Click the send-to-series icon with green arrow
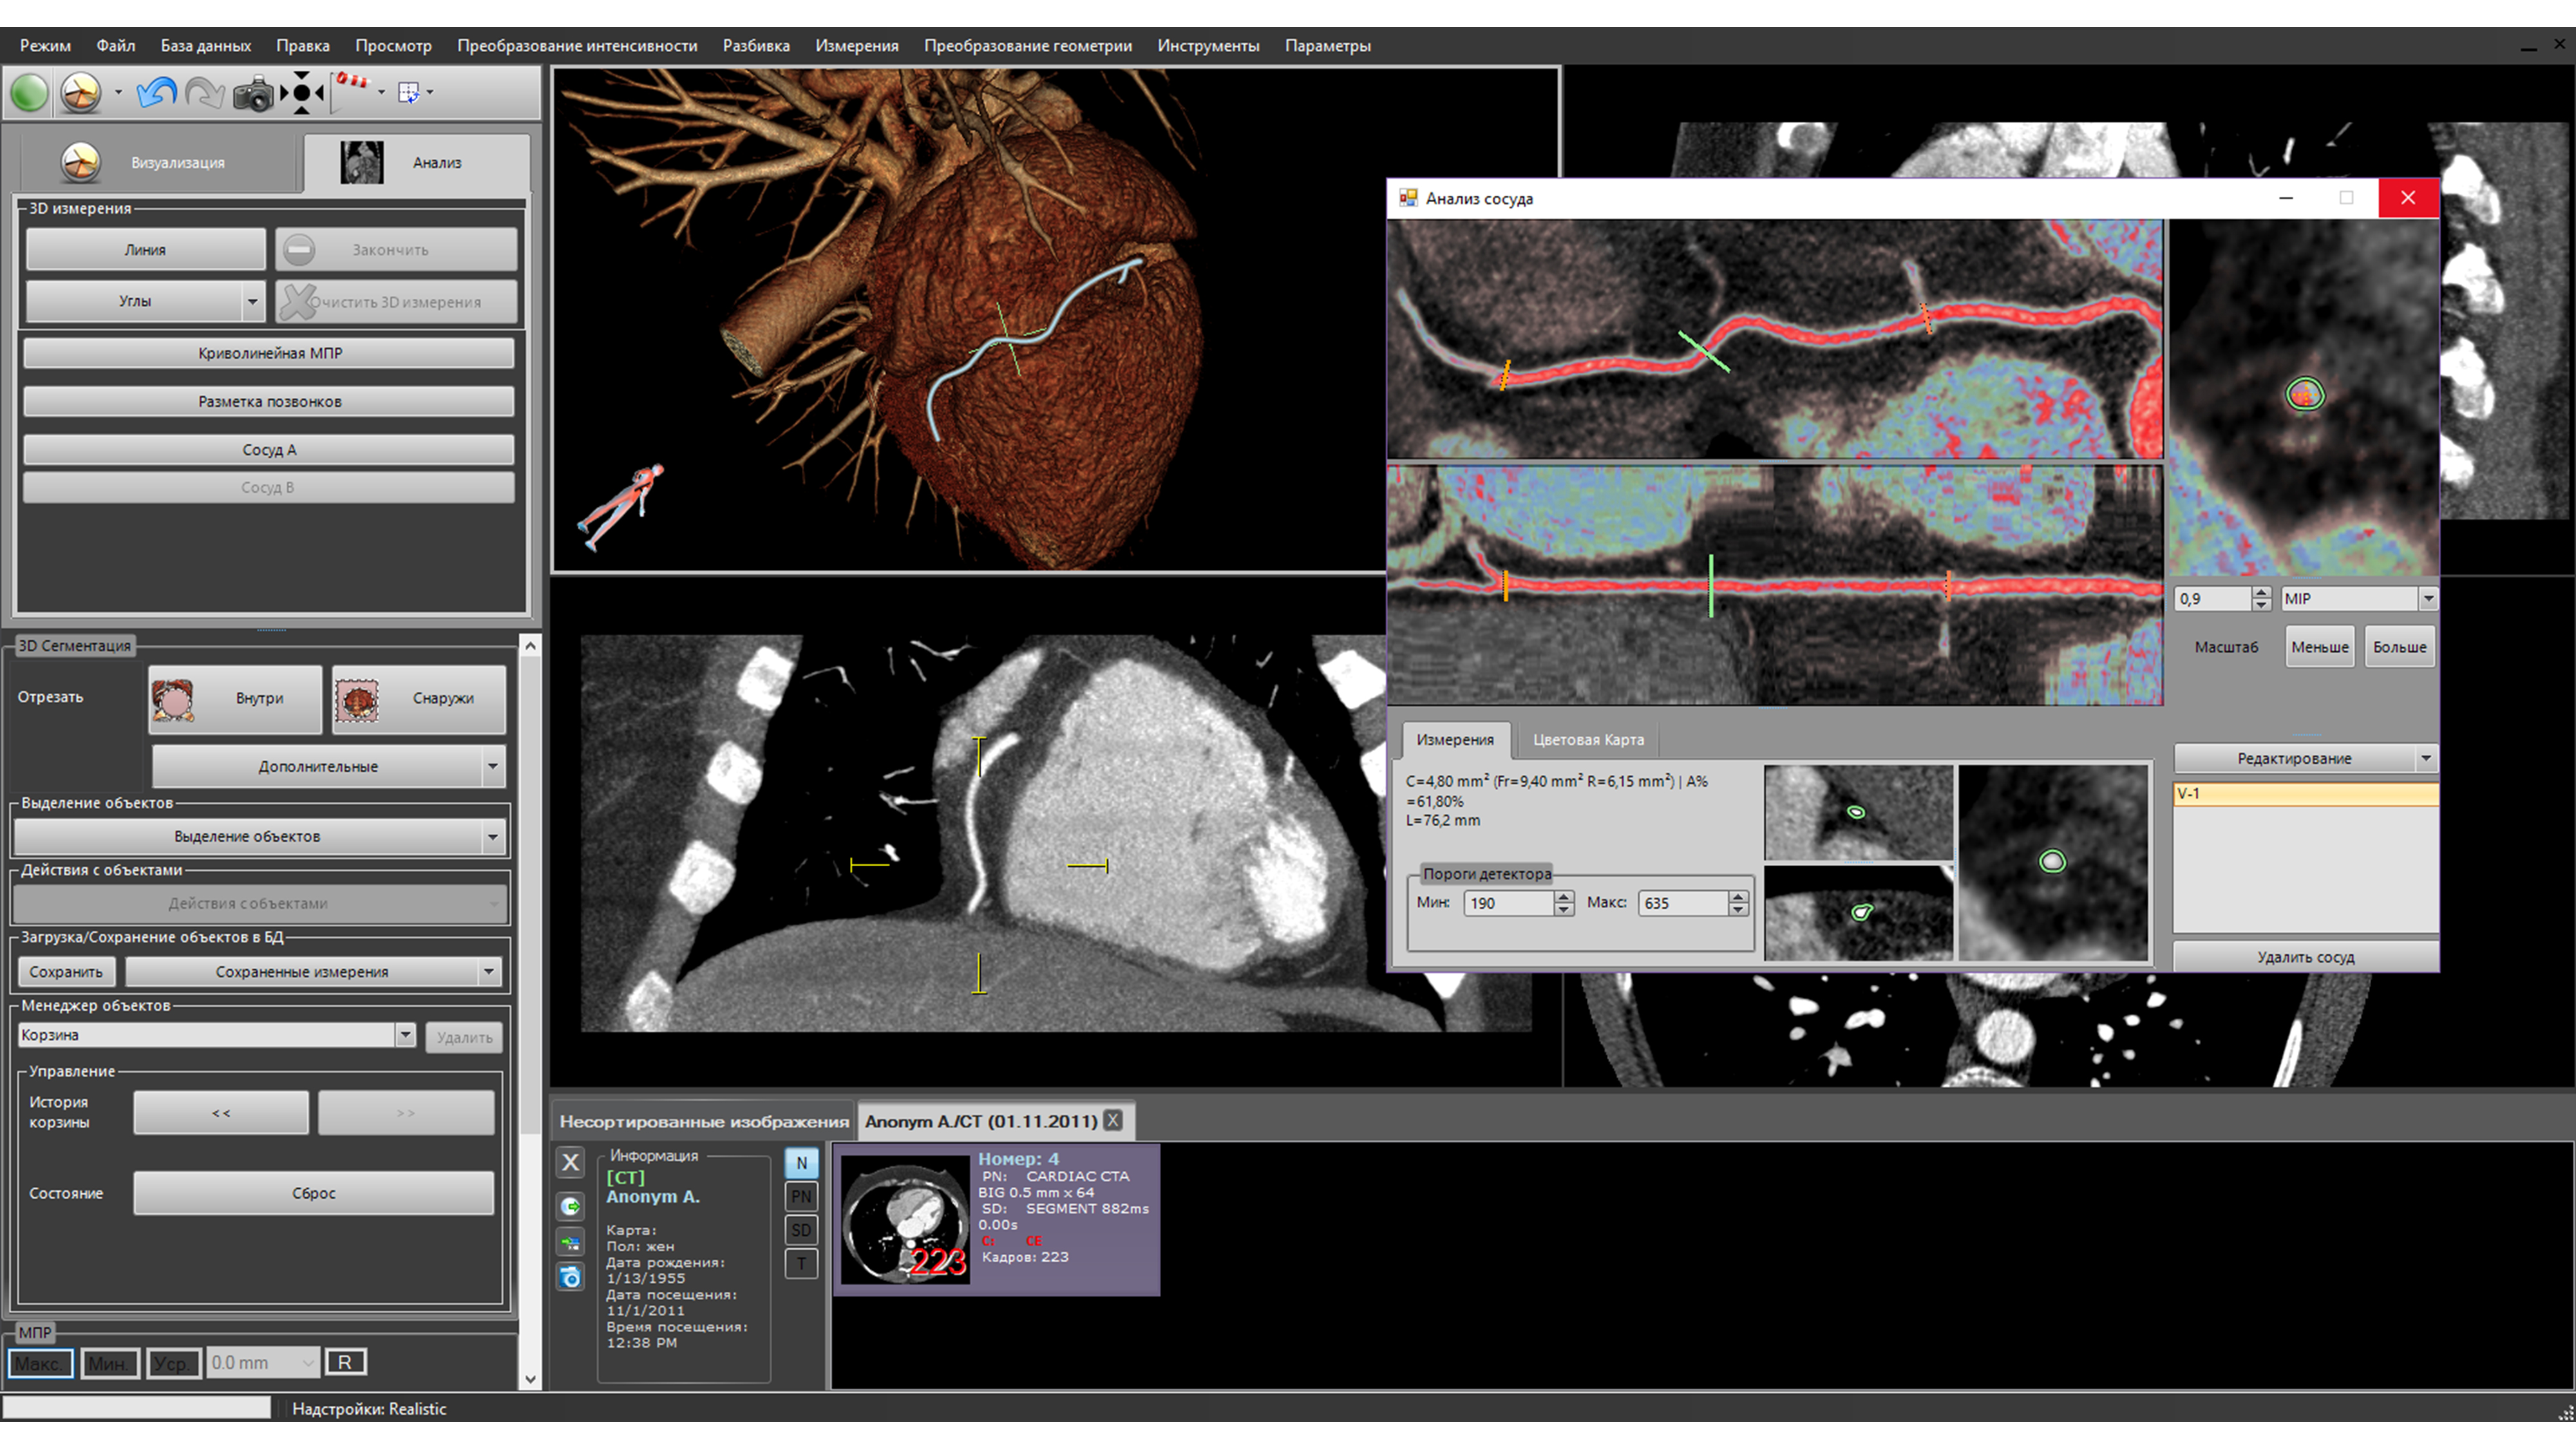The height and width of the screenshot is (1449, 2576). click(570, 1243)
